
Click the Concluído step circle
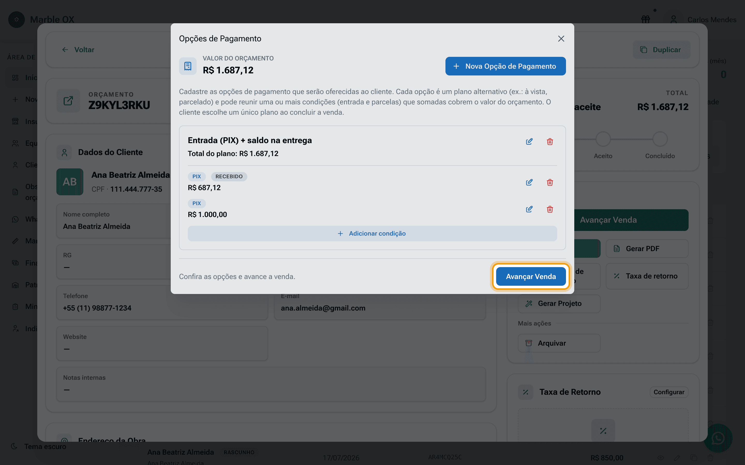pos(660,139)
